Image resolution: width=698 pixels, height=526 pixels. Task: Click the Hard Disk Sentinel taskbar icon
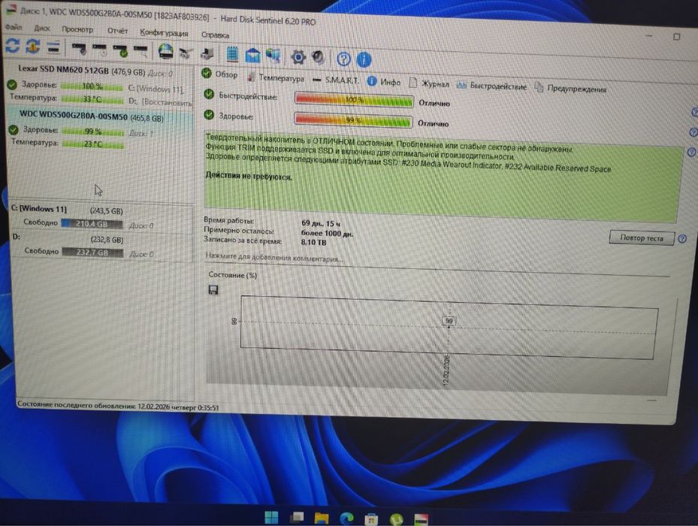pos(421,519)
